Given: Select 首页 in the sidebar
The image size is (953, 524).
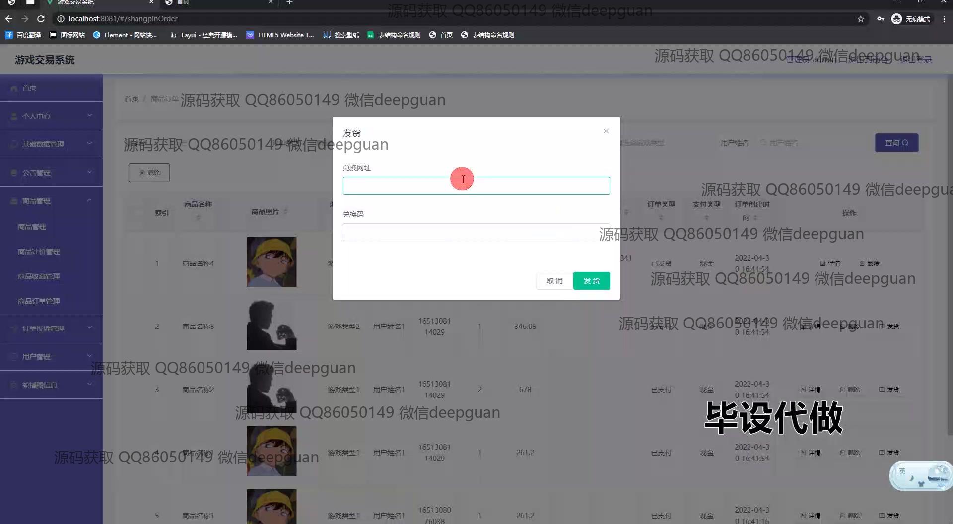Looking at the screenshot, I should (51, 88).
